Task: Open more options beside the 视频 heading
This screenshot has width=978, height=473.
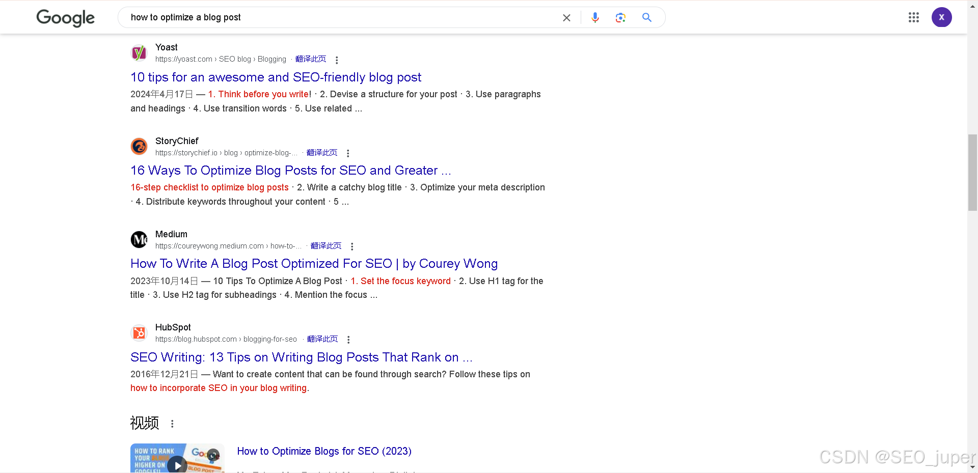Action: point(172,424)
